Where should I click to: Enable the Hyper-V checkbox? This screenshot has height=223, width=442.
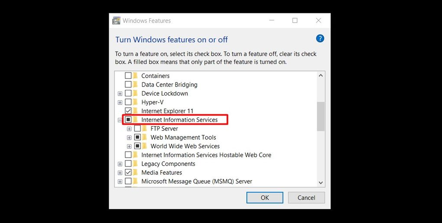pos(128,102)
